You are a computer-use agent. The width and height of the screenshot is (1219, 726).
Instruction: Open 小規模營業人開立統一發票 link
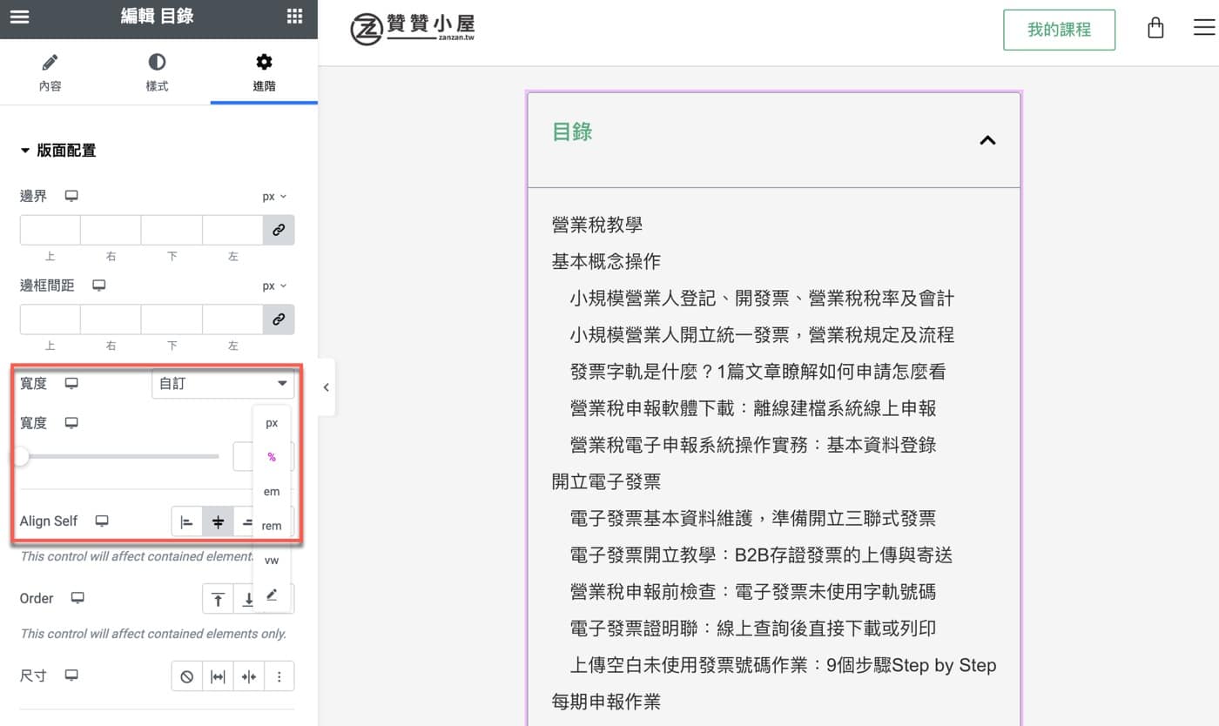point(762,335)
